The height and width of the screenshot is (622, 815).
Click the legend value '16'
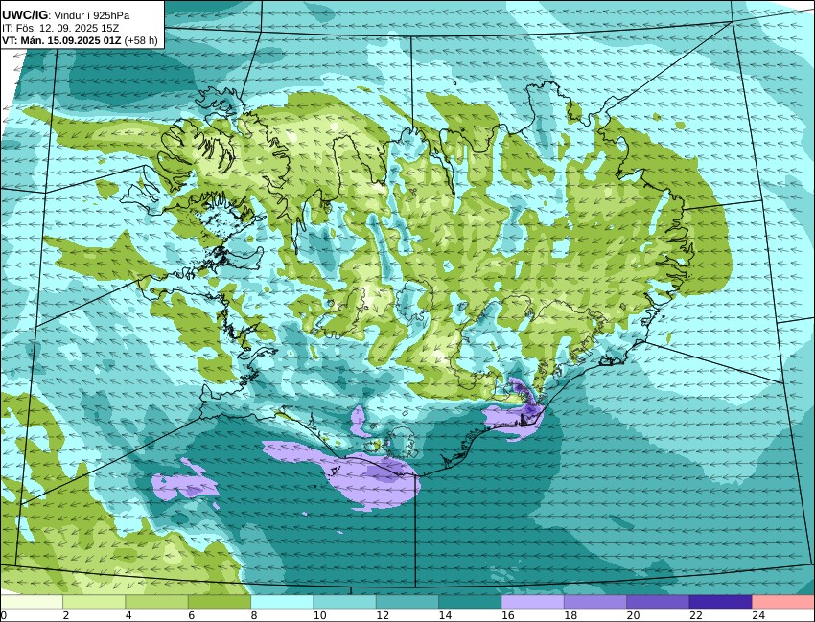click(508, 615)
